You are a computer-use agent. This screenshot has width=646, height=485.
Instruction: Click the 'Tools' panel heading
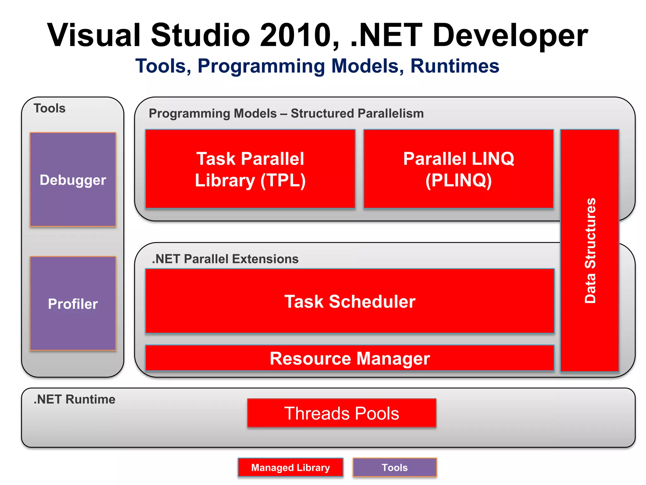(50, 108)
